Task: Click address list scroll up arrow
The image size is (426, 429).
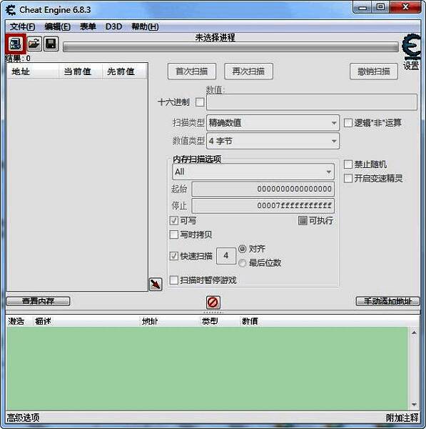Action: [x=414, y=332]
